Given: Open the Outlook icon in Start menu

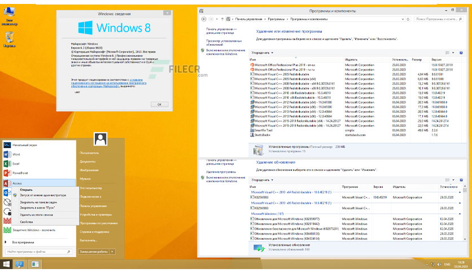Looking at the screenshot, I should tap(7, 193).
